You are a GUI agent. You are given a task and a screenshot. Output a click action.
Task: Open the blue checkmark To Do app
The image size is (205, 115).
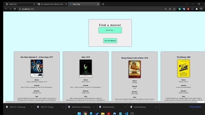[97, 114]
